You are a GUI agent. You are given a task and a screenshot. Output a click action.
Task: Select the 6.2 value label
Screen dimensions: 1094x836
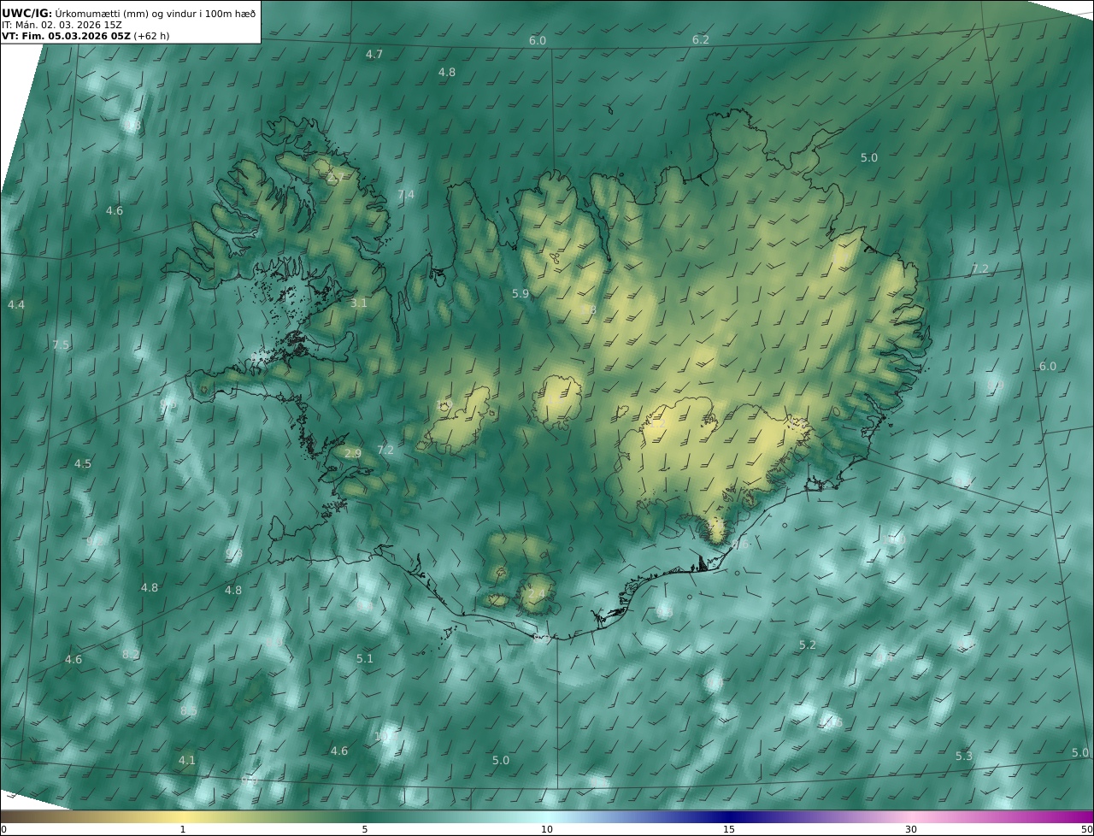point(701,40)
